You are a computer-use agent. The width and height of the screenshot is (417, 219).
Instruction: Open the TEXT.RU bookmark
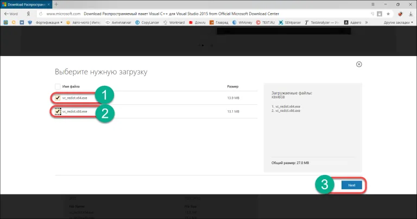click(266, 23)
